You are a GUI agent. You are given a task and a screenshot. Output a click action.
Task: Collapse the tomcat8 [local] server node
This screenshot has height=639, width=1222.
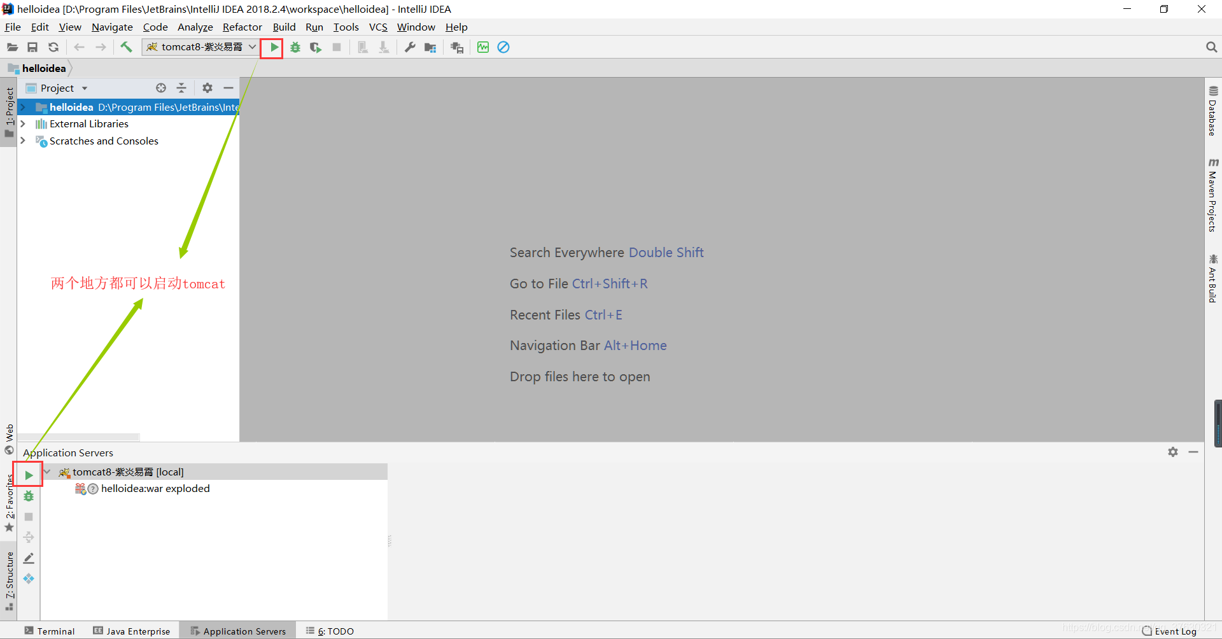point(47,472)
